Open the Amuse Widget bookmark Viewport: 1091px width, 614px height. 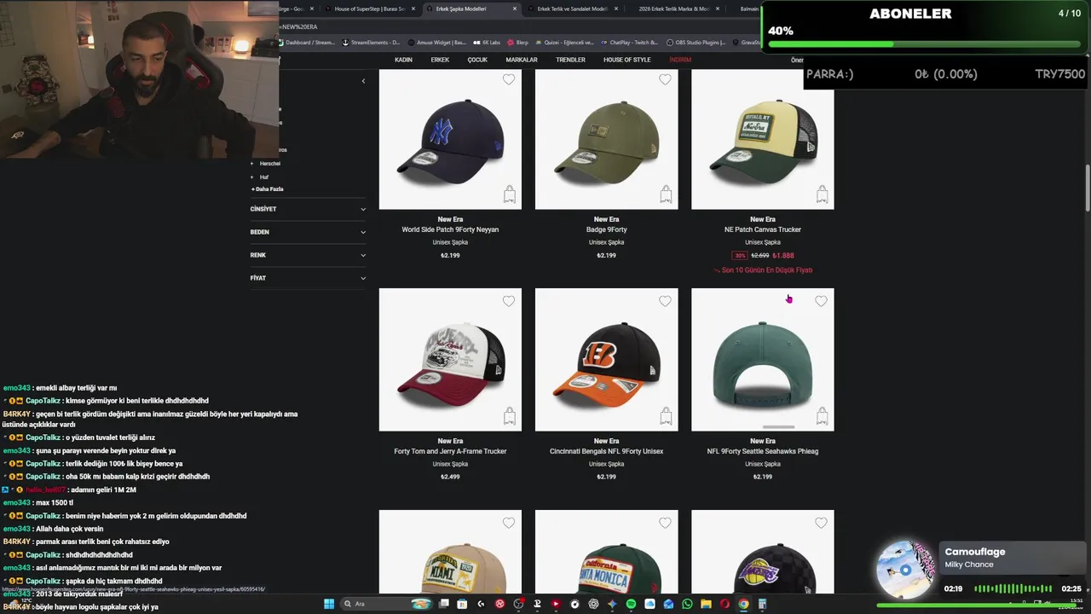(436, 42)
